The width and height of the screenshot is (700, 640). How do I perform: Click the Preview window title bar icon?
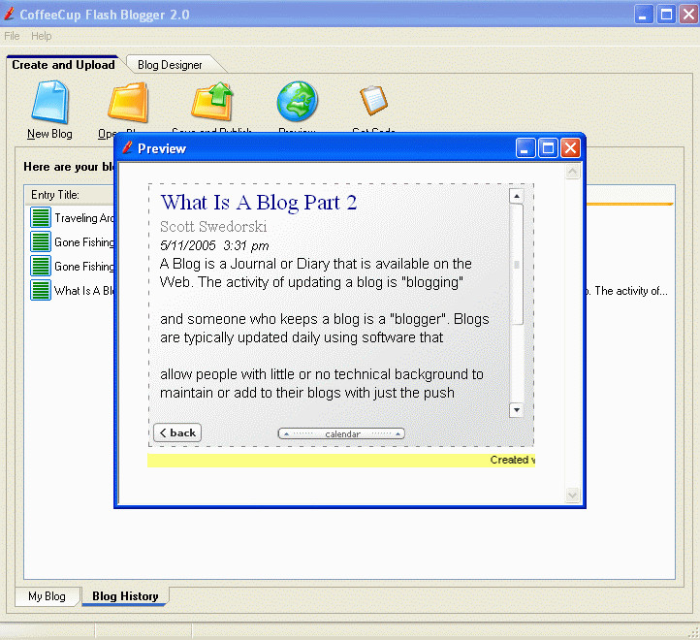(x=128, y=147)
